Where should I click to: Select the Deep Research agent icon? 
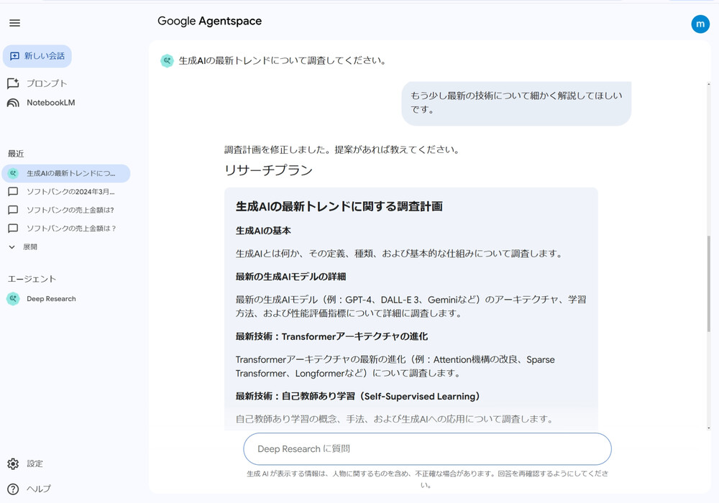click(x=14, y=298)
